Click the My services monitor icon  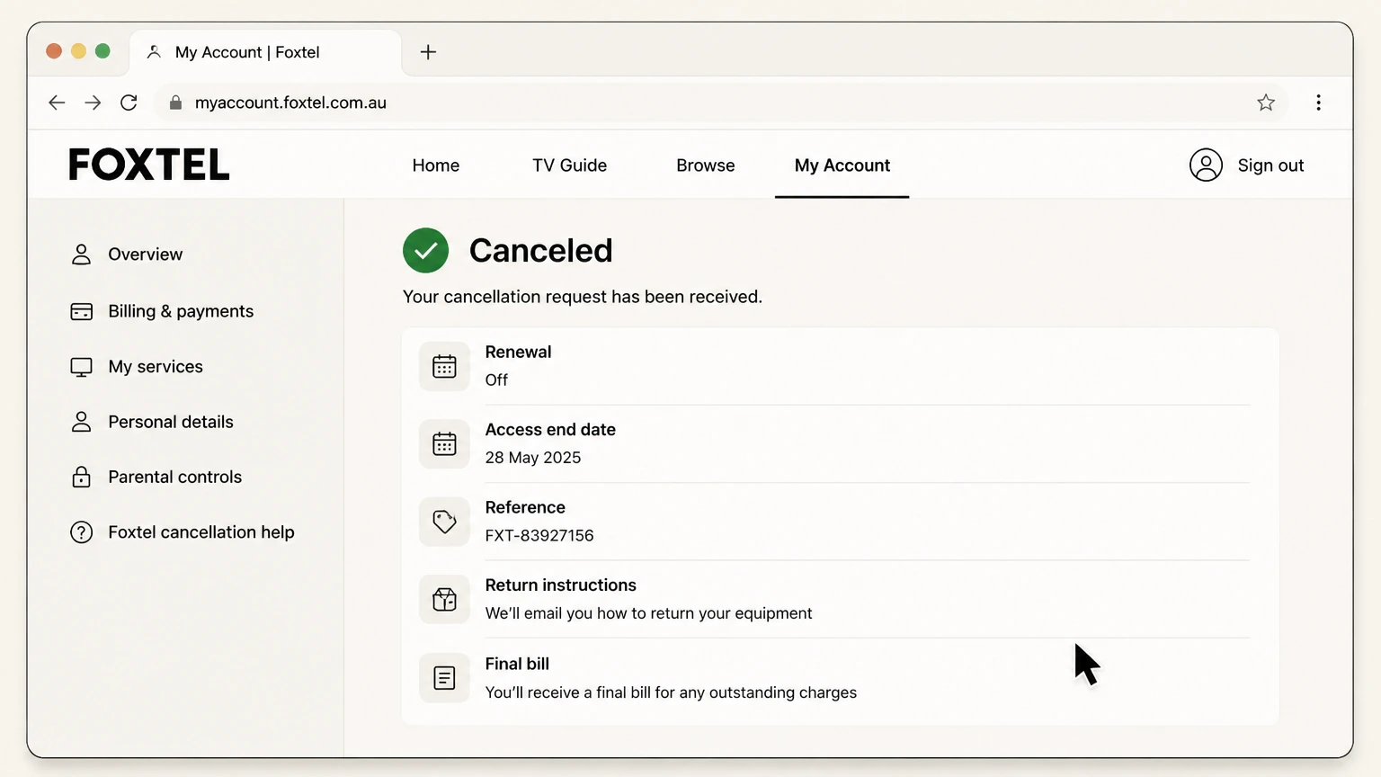coord(81,367)
